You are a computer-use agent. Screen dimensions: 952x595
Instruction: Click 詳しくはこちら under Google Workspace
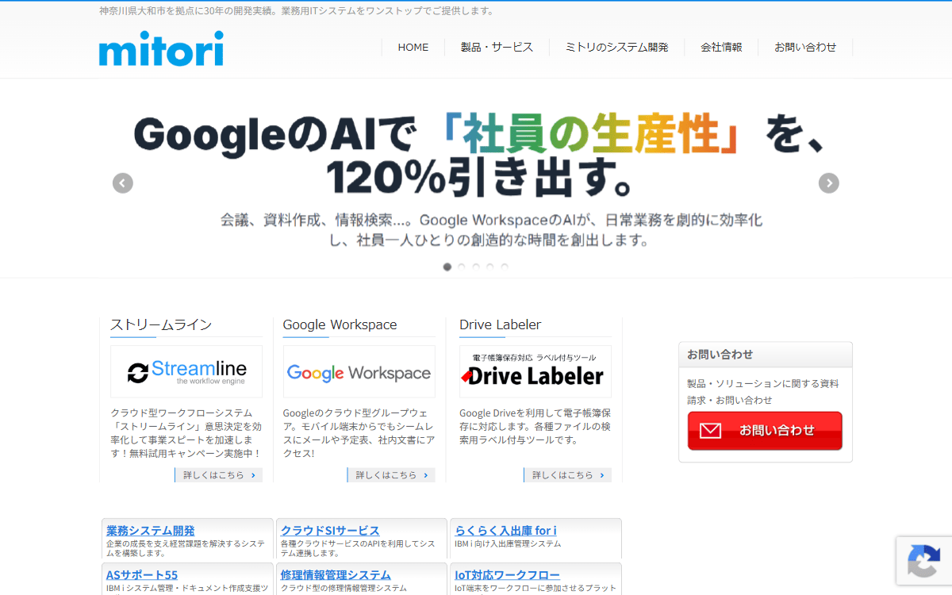coord(391,475)
